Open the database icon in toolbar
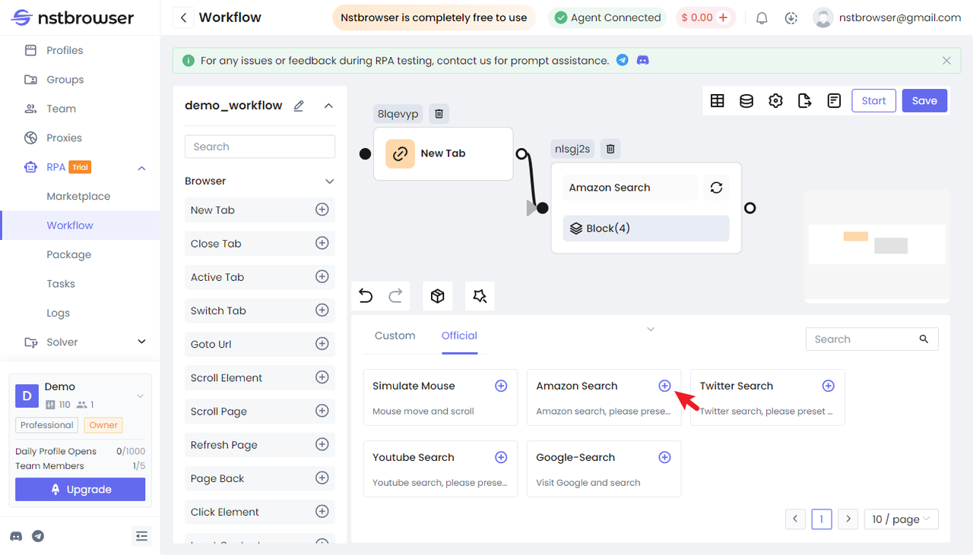Screen dimensions: 973x555 click(746, 101)
